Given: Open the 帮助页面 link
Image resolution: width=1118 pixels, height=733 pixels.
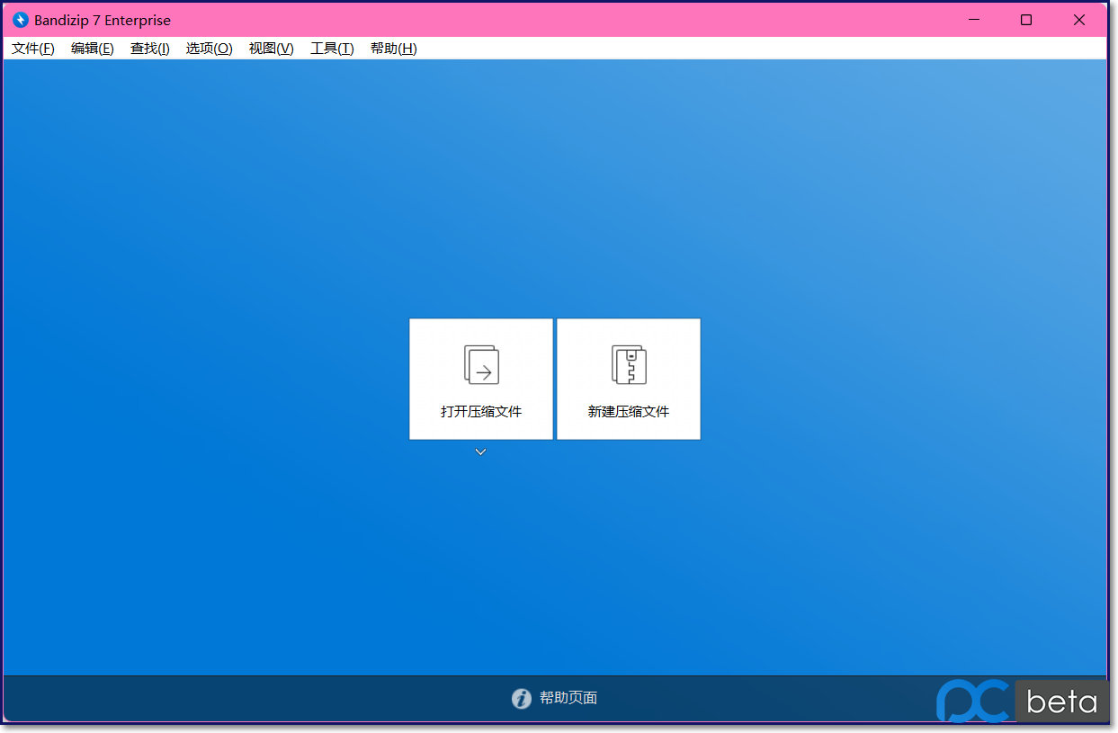Looking at the screenshot, I should point(568,698).
